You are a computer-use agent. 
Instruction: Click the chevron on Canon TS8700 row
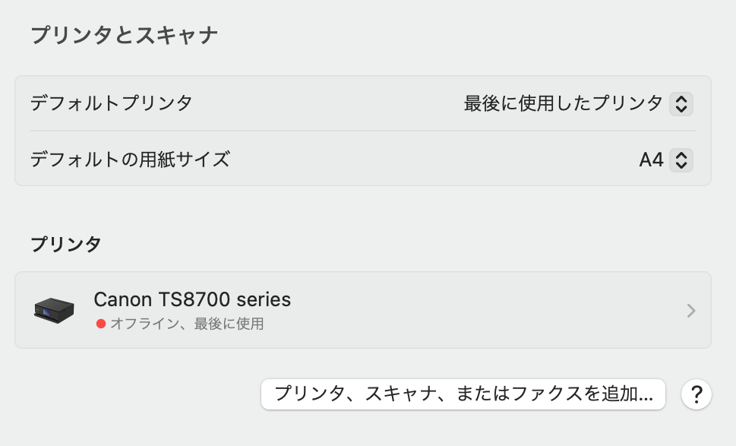coord(691,310)
